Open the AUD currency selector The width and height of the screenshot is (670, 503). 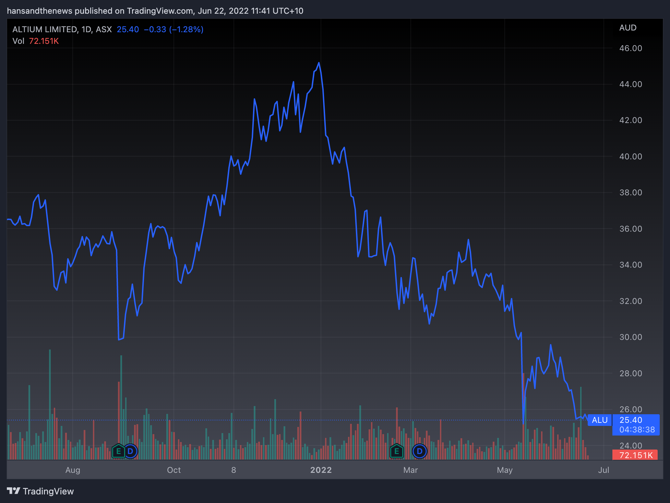pyautogui.click(x=627, y=28)
